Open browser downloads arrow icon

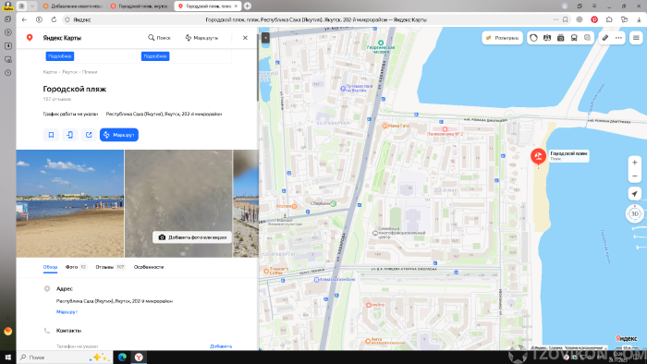pyautogui.click(x=639, y=19)
